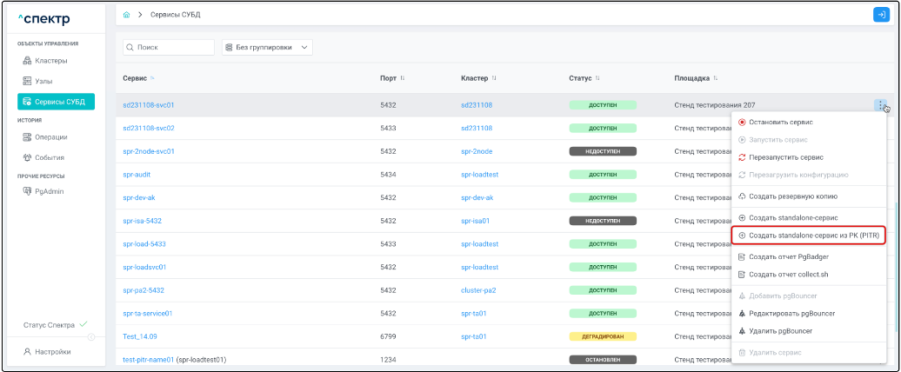Open Настройки at the sidebar bottom
The width and height of the screenshot is (901, 372).
[53, 352]
